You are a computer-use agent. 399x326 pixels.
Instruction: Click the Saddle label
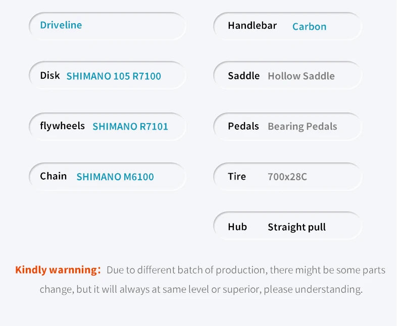(x=243, y=76)
